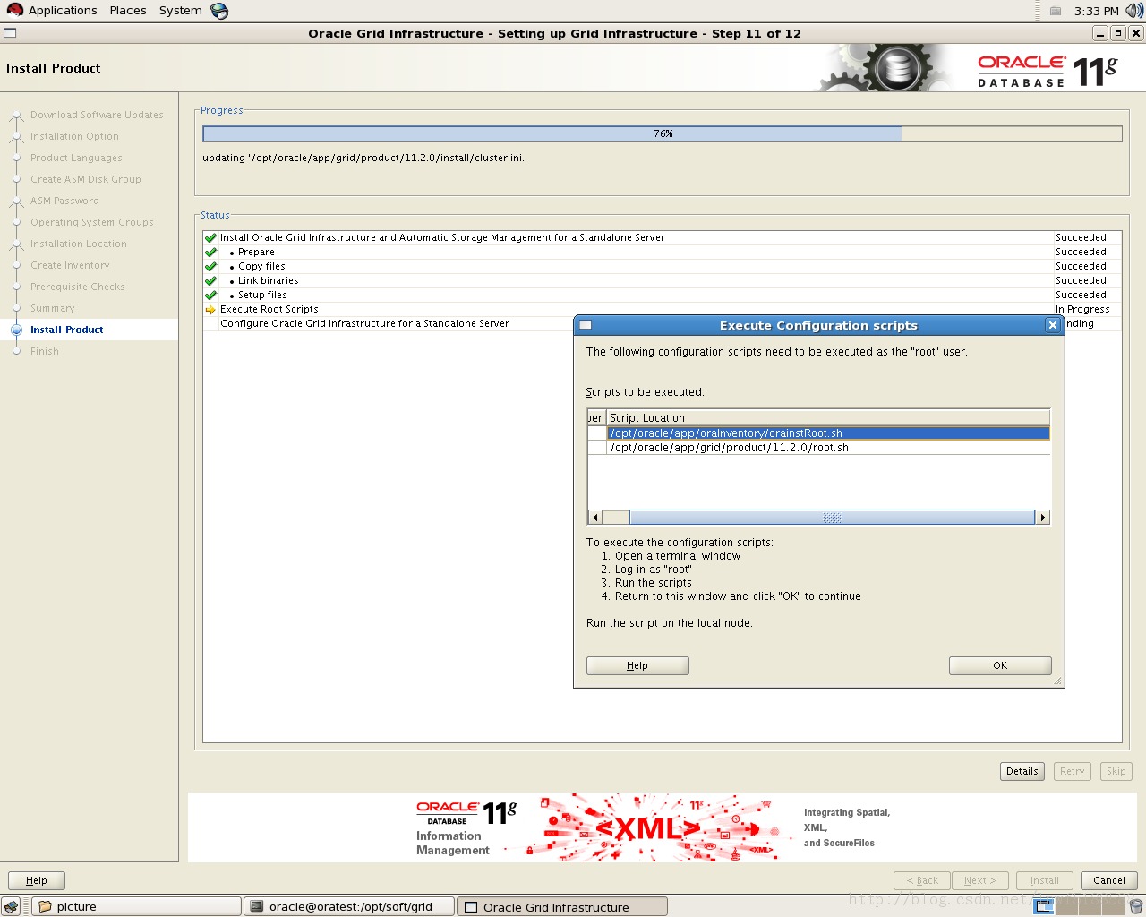This screenshot has width=1146, height=917.
Task: Click Help button in configuration scripts dialog
Action: click(637, 665)
